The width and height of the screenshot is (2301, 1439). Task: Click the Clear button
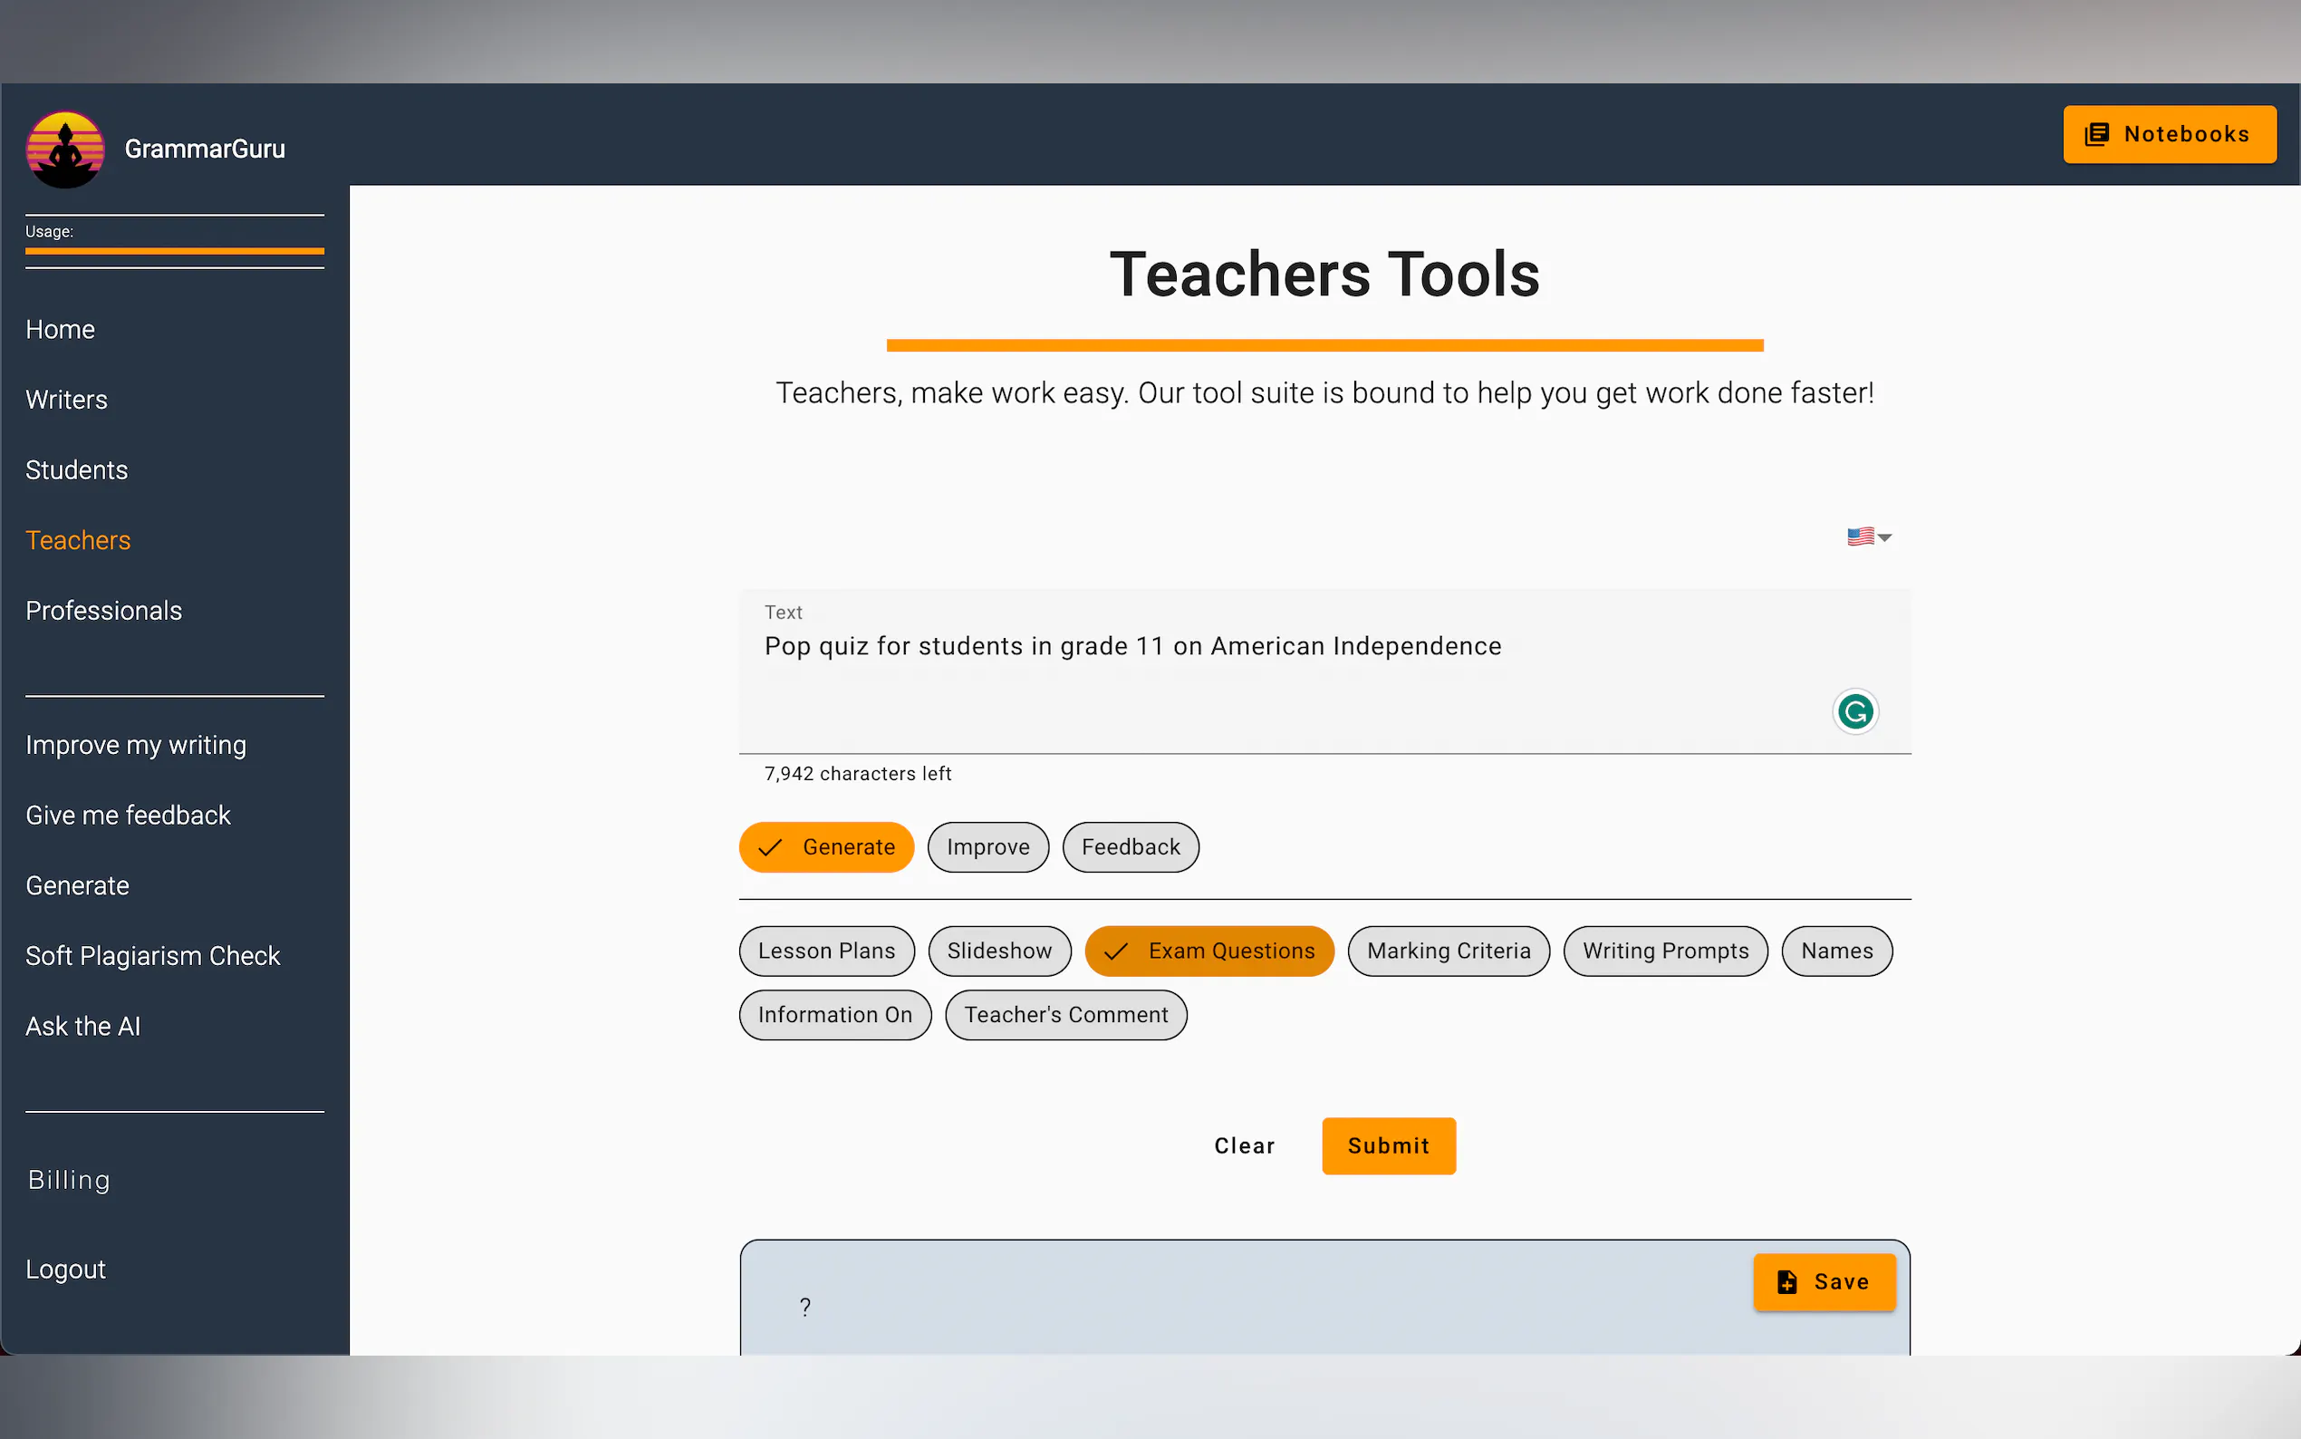pyautogui.click(x=1243, y=1146)
